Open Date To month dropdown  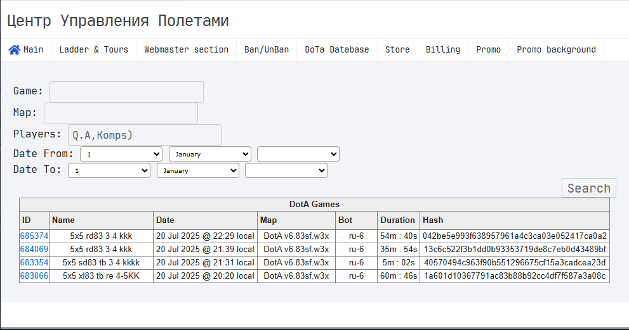(x=198, y=170)
